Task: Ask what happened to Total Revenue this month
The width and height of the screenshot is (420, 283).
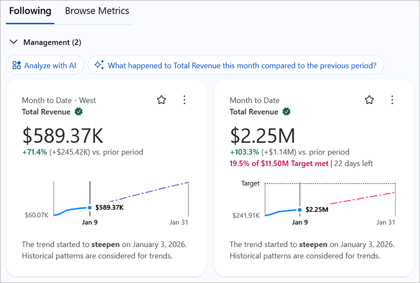Action: 242,66
